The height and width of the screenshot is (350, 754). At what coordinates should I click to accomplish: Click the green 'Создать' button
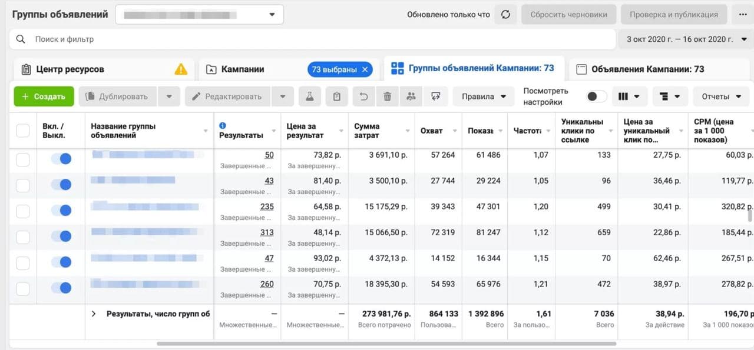pyautogui.click(x=44, y=96)
